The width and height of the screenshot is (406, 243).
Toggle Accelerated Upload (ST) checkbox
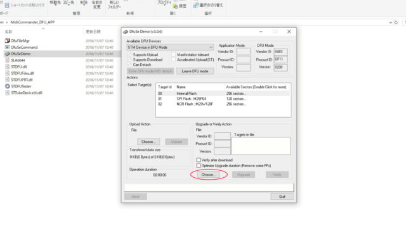pos(173,59)
